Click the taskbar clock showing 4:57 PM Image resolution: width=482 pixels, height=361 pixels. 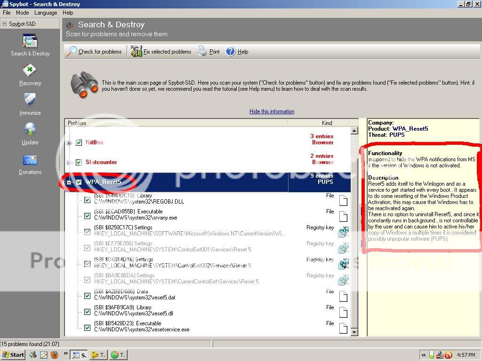point(466,355)
